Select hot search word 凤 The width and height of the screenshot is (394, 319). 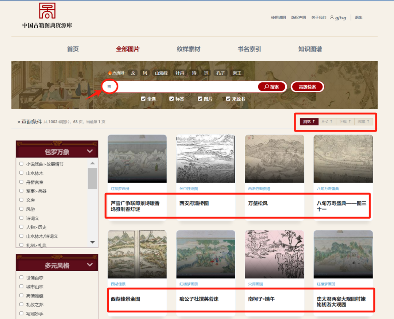(x=145, y=73)
